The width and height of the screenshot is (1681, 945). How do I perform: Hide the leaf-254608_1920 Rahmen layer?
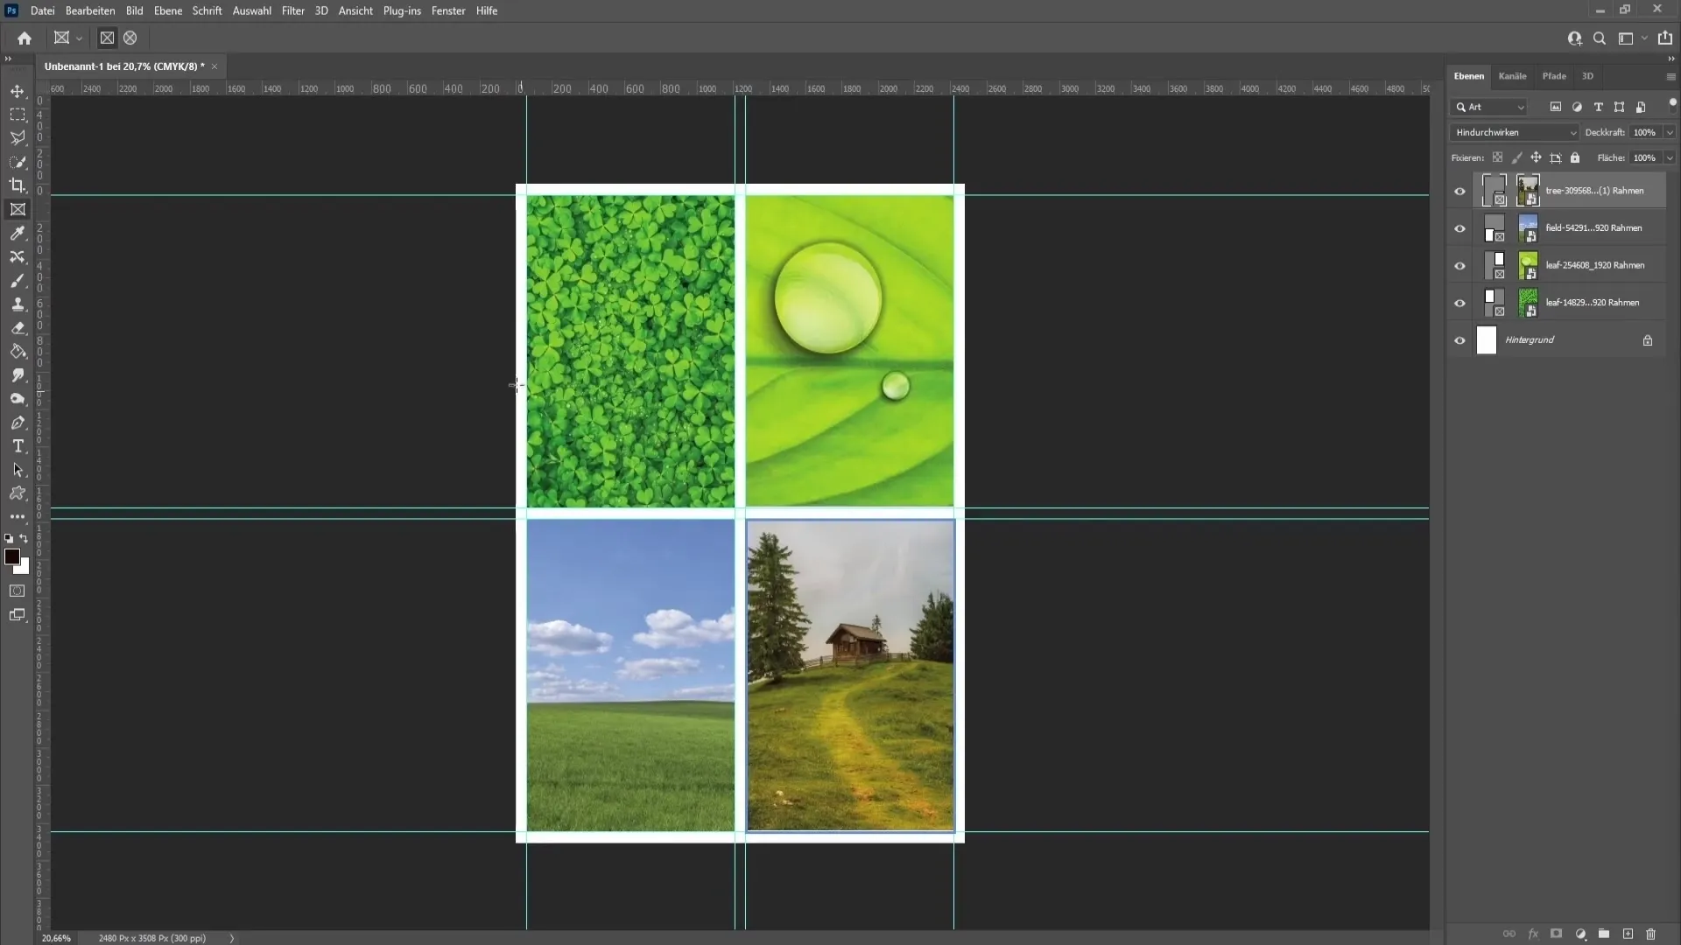tap(1459, 266)
